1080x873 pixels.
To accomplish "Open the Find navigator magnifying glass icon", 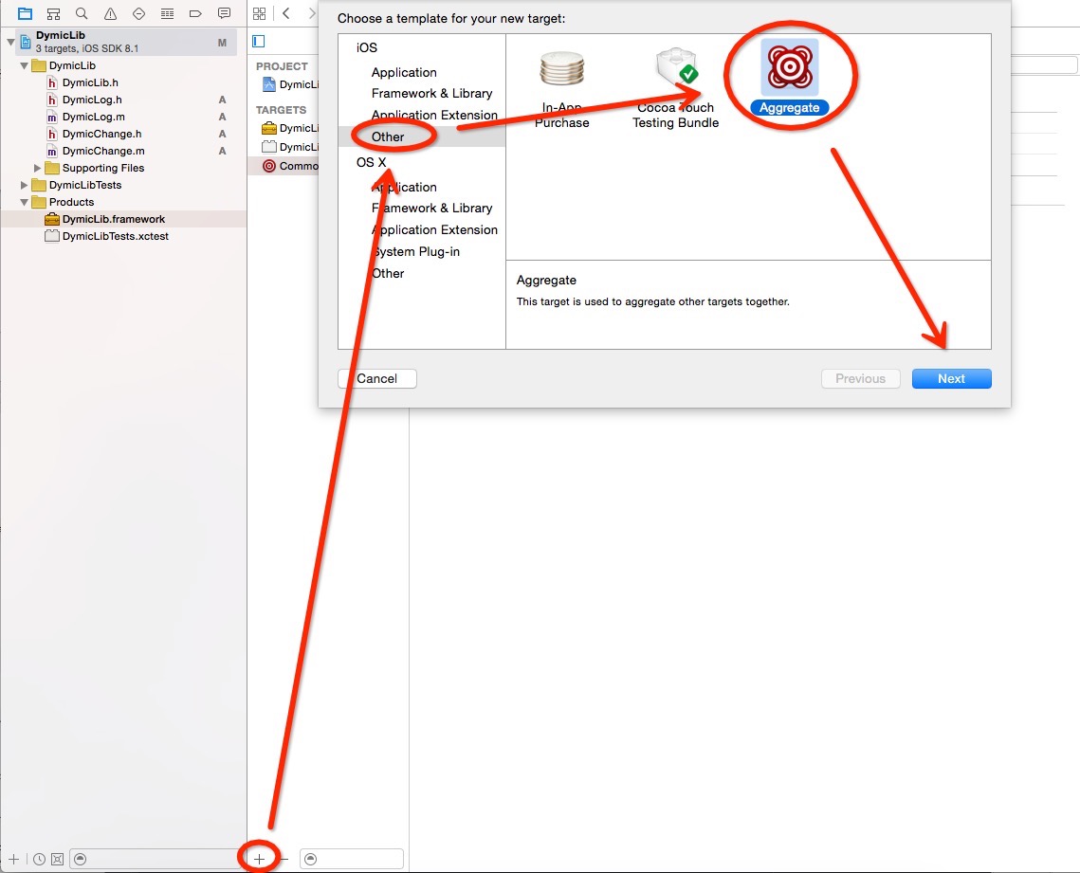I will (x=81, y=13).
